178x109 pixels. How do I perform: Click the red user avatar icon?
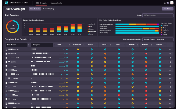tap(172, 3)
